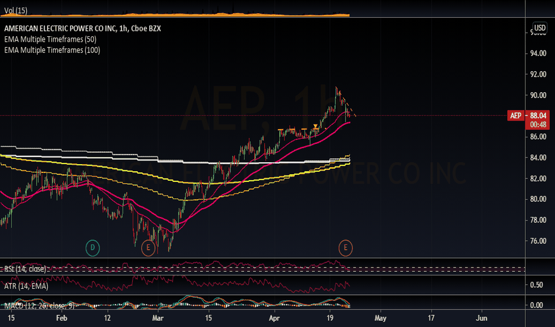Click the 17 date on time axis
This screenshot has width=555, height=327.
click(431, 318)
